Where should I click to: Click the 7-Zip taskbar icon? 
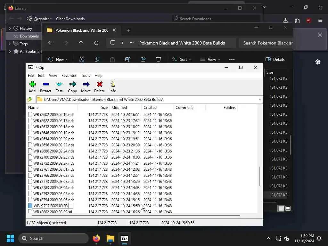coord(125,238)
